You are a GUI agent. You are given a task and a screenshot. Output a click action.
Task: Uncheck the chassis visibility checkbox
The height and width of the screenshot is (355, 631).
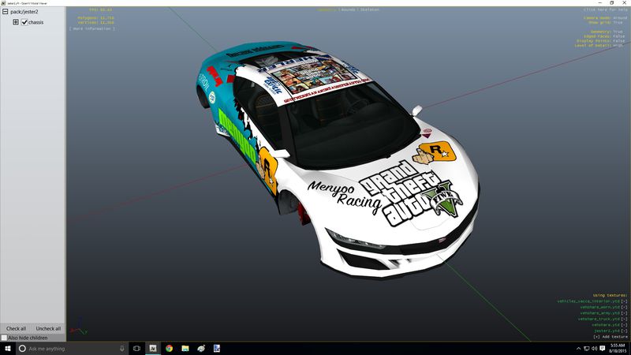point(24,22)
